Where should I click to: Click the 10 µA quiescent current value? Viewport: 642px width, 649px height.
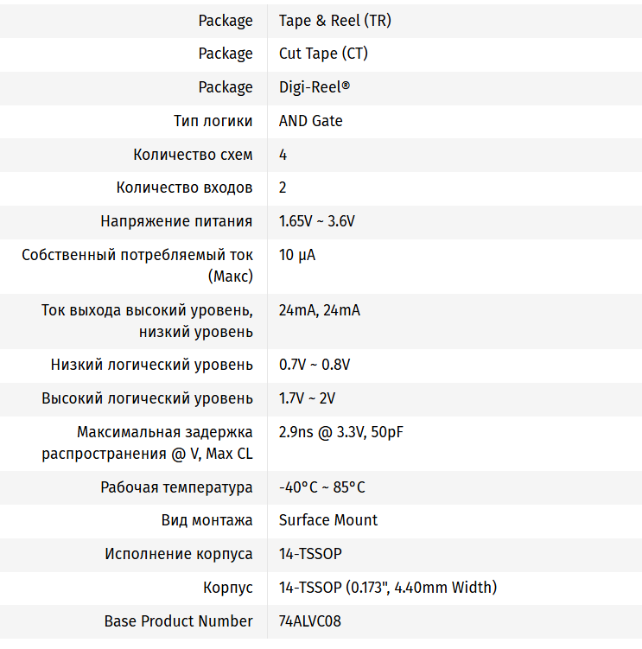[297, 255]
